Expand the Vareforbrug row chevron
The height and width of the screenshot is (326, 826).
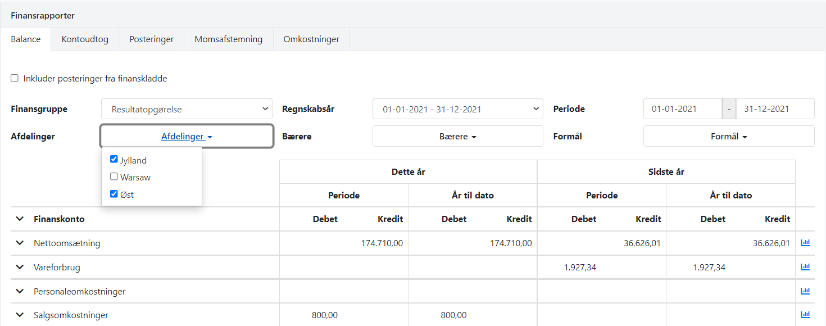[x=20, y=268]
